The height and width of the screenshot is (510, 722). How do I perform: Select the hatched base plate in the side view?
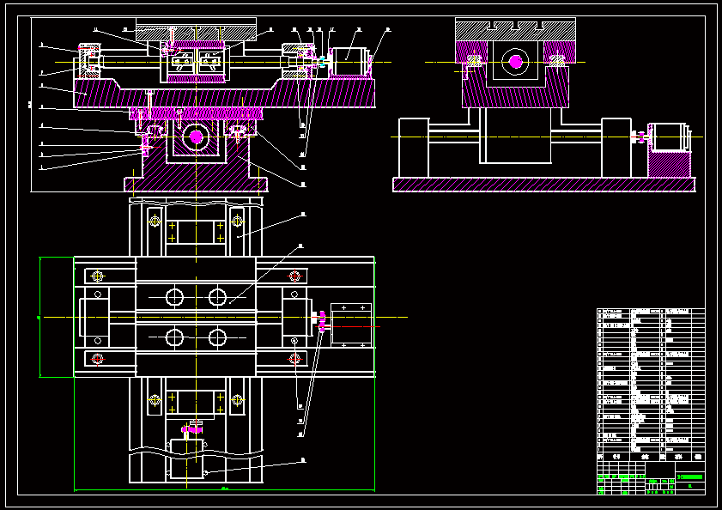tap(543, 185)
